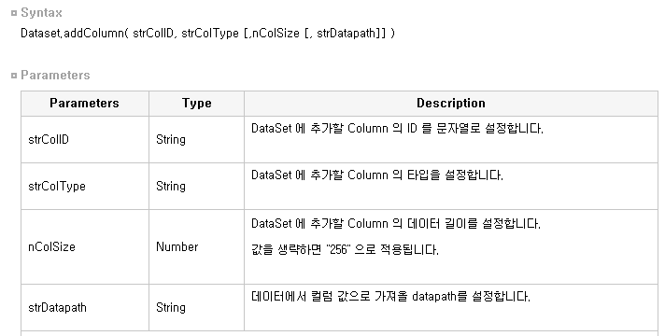The image size is (665, 336).
Task: Click the Type column header
Action: click(x=196, y=103)
